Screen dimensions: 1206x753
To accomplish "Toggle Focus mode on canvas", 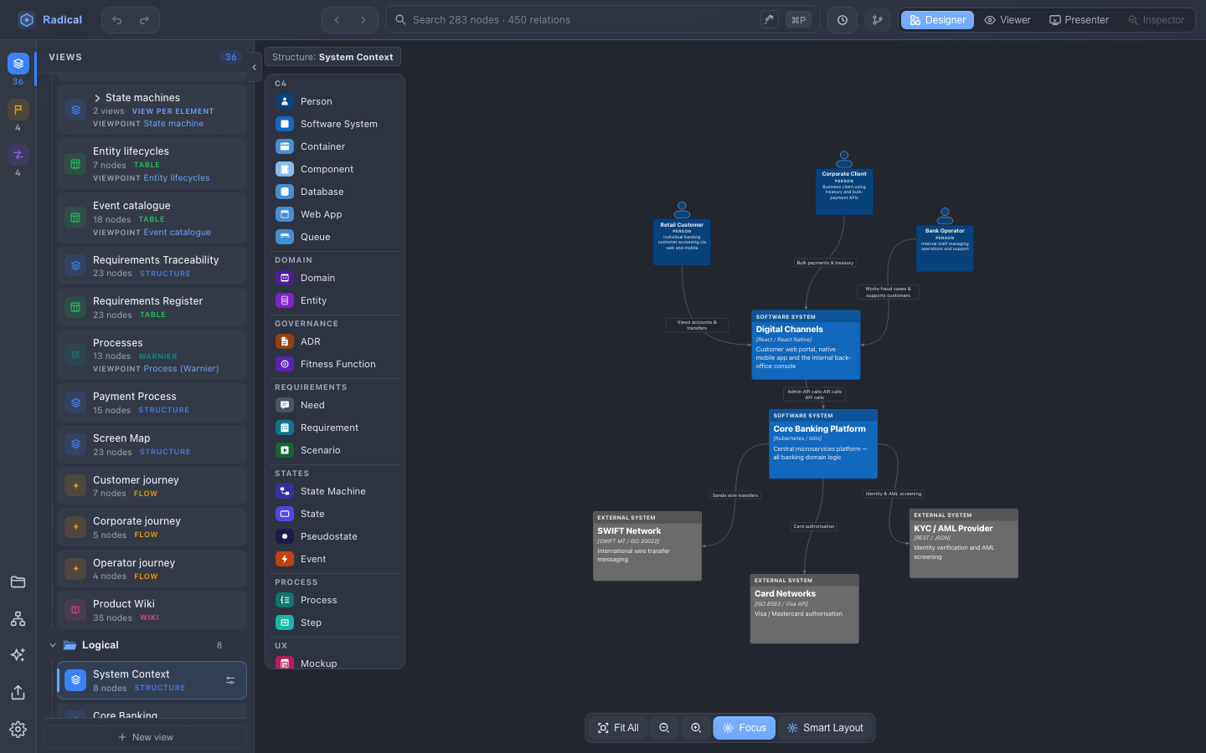I will [745, 728].
